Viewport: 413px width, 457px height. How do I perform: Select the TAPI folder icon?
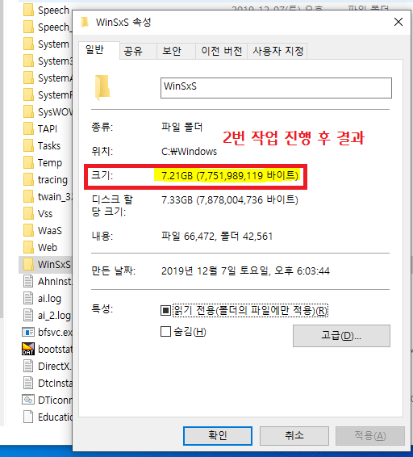pyautogui.click(x=28, y=129)
